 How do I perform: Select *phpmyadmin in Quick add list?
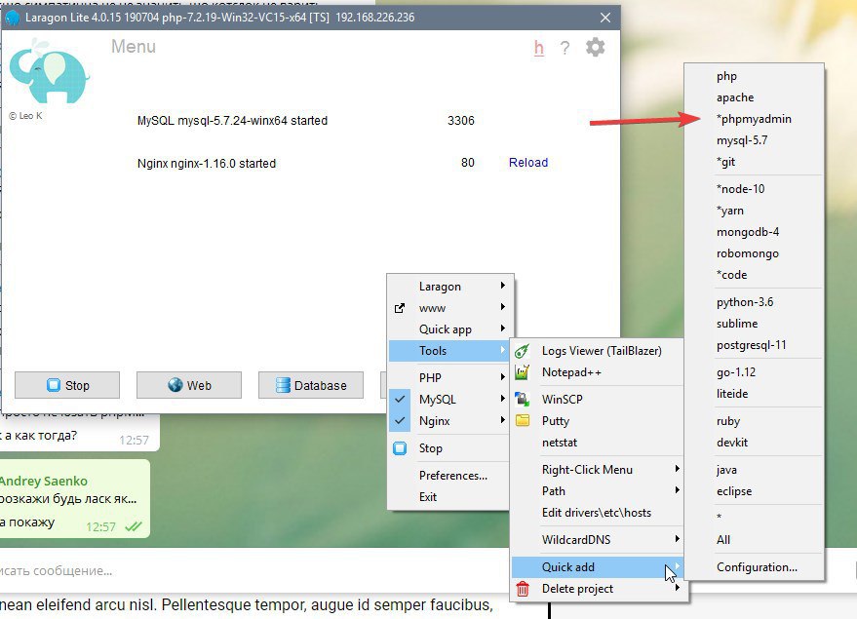coord(754,119)
